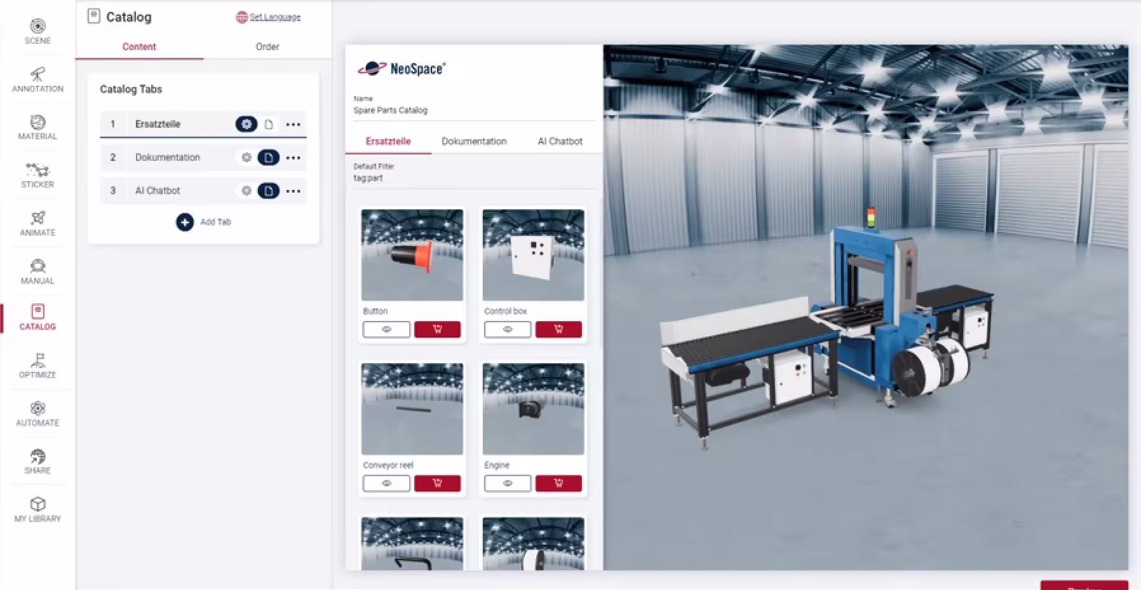This screenshot has width=1141, height=590.
Task: Toggle gear settings mode for Dokumentation tab
Action: (x=246, y=158)
